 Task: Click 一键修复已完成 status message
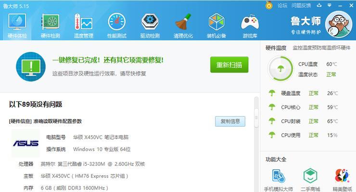(x=108, y=60)
